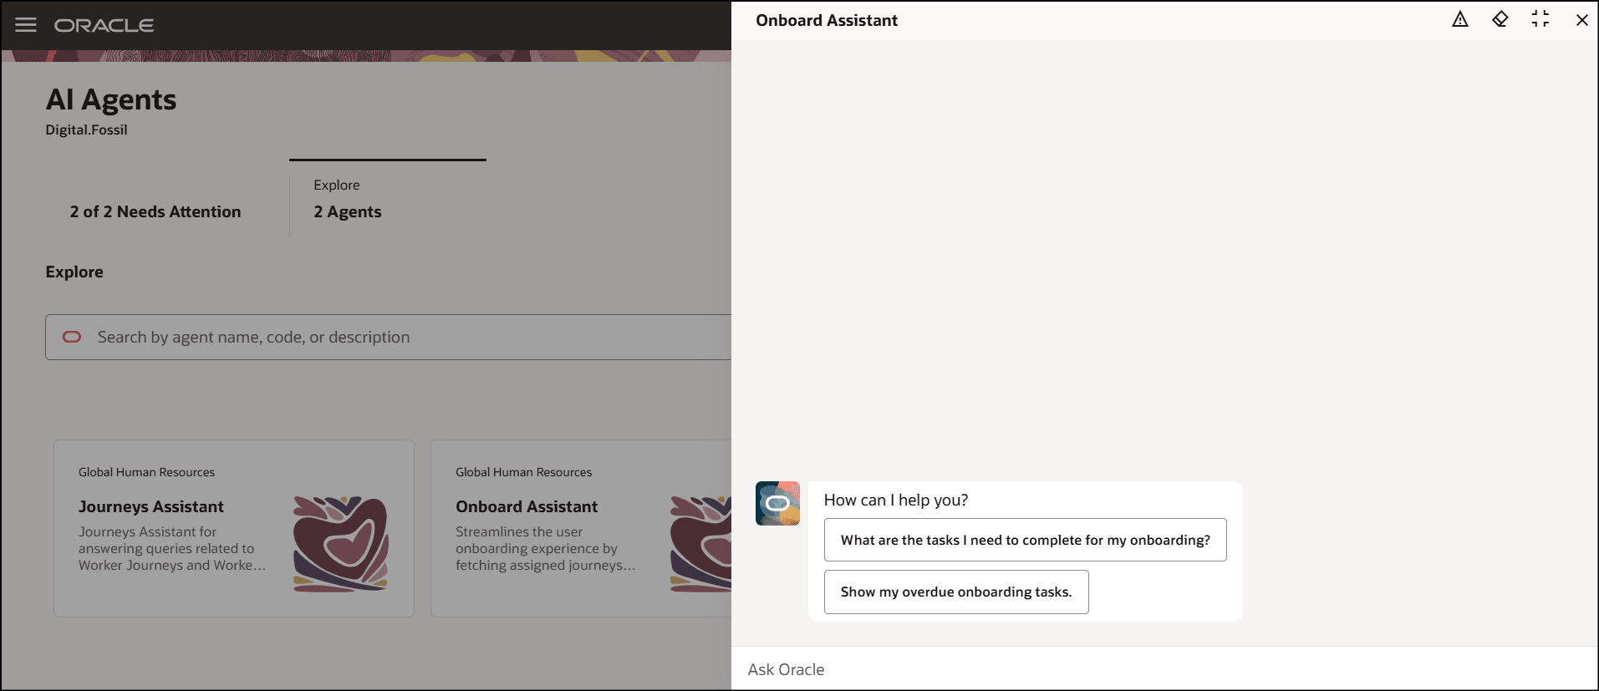Click the 'How can I help you?' message

click(896, 500)
